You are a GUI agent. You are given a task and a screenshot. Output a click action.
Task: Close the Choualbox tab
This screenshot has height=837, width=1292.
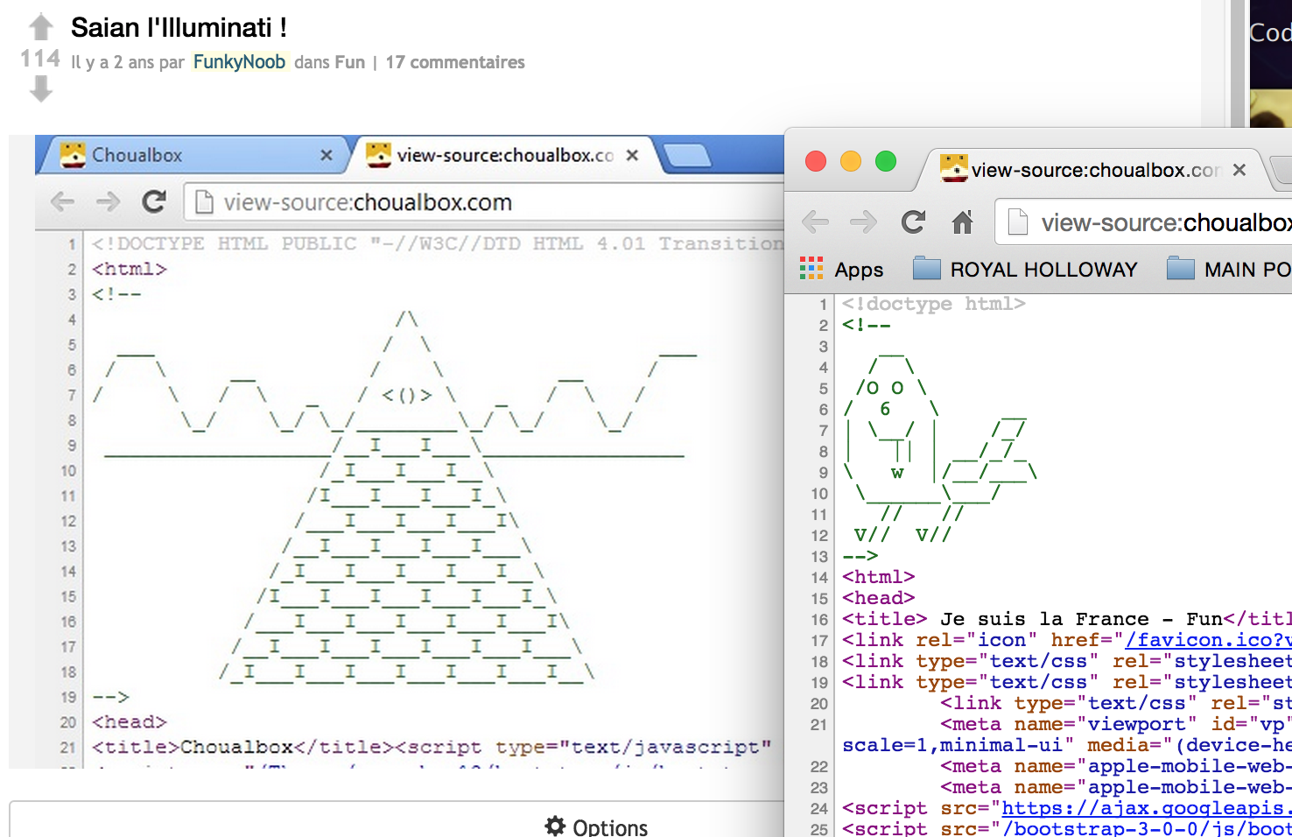tap(327, 155)
